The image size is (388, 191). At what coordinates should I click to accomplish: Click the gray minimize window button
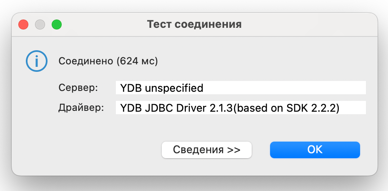coord(40,24)
